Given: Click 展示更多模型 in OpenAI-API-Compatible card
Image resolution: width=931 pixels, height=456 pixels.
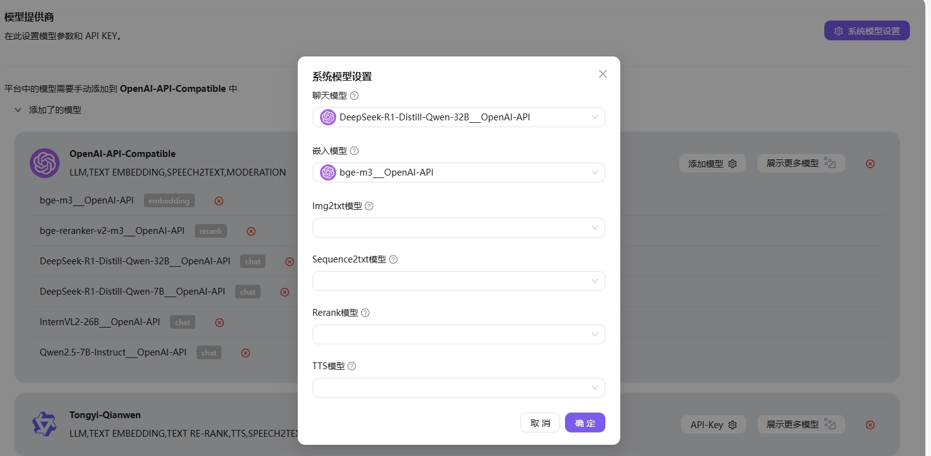Looking at the screenshot, I should click(x=801, y=163).
